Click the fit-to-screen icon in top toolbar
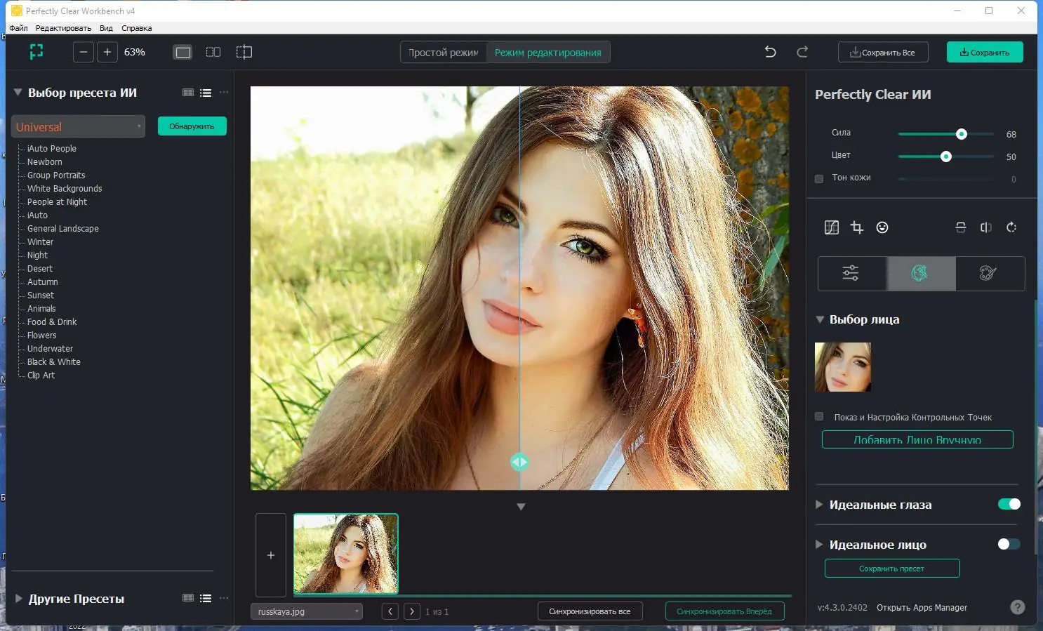 click(36, 52)
